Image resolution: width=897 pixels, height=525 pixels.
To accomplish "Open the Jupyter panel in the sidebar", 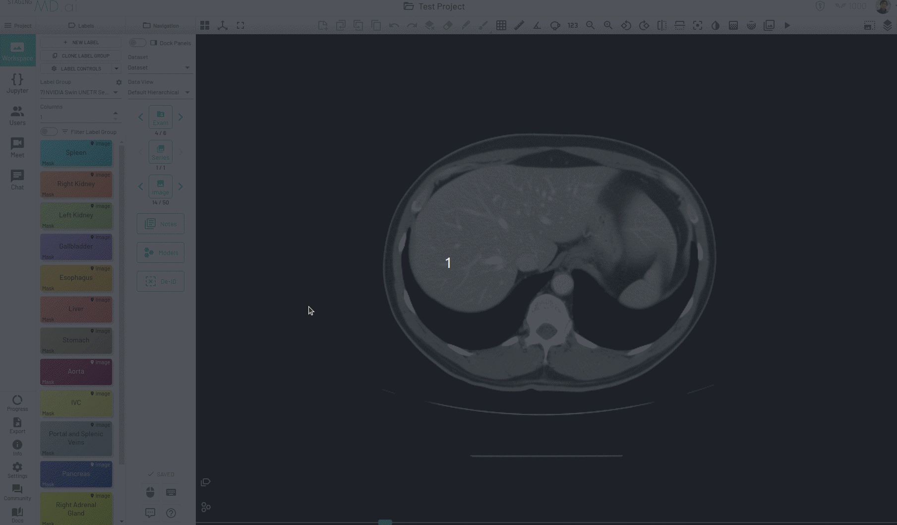I will [x=17, y=83].
